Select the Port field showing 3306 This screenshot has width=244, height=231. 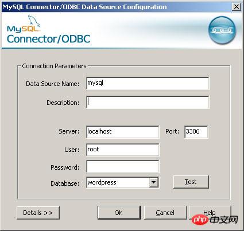click(196, 132)
